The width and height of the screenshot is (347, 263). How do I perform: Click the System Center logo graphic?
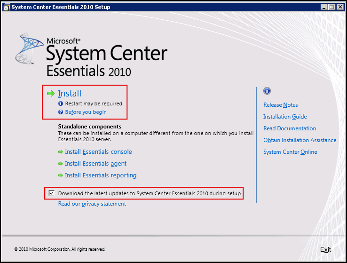(29, 49)
